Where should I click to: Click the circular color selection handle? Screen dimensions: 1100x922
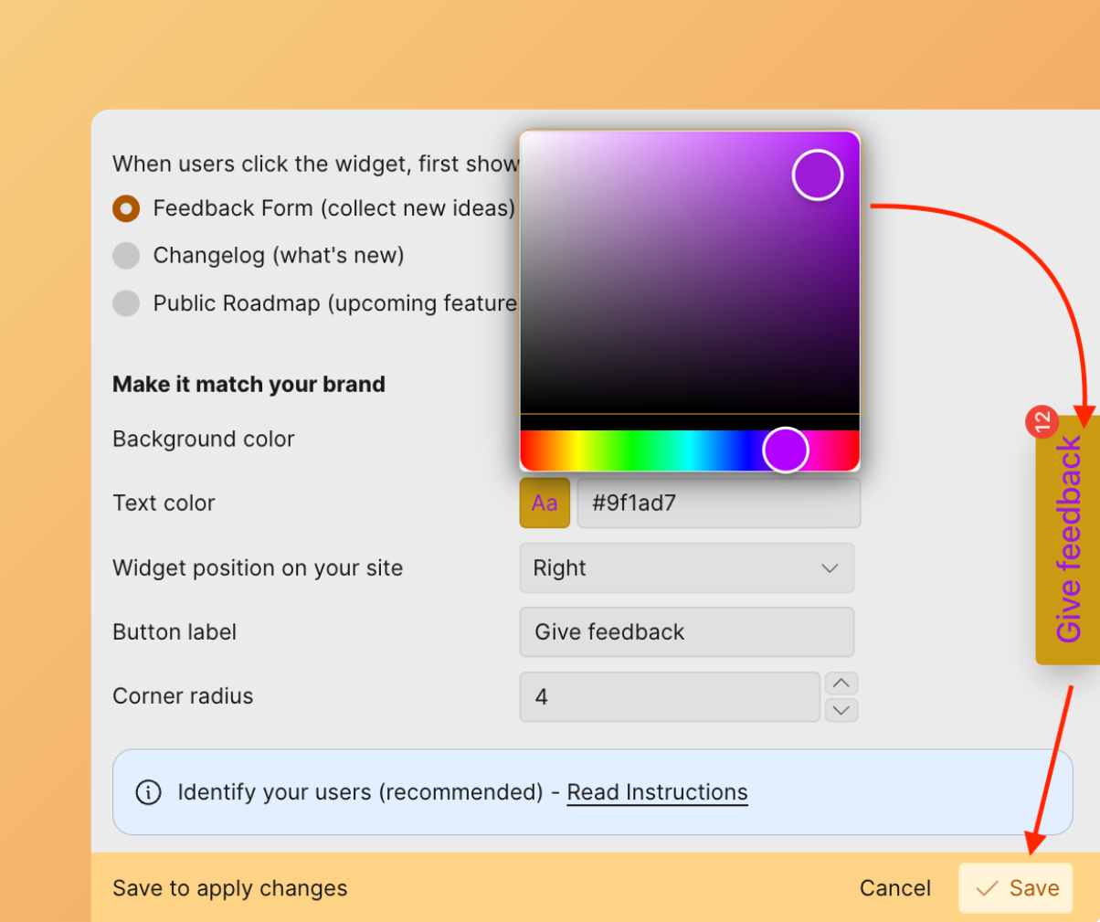click(816, 175)
